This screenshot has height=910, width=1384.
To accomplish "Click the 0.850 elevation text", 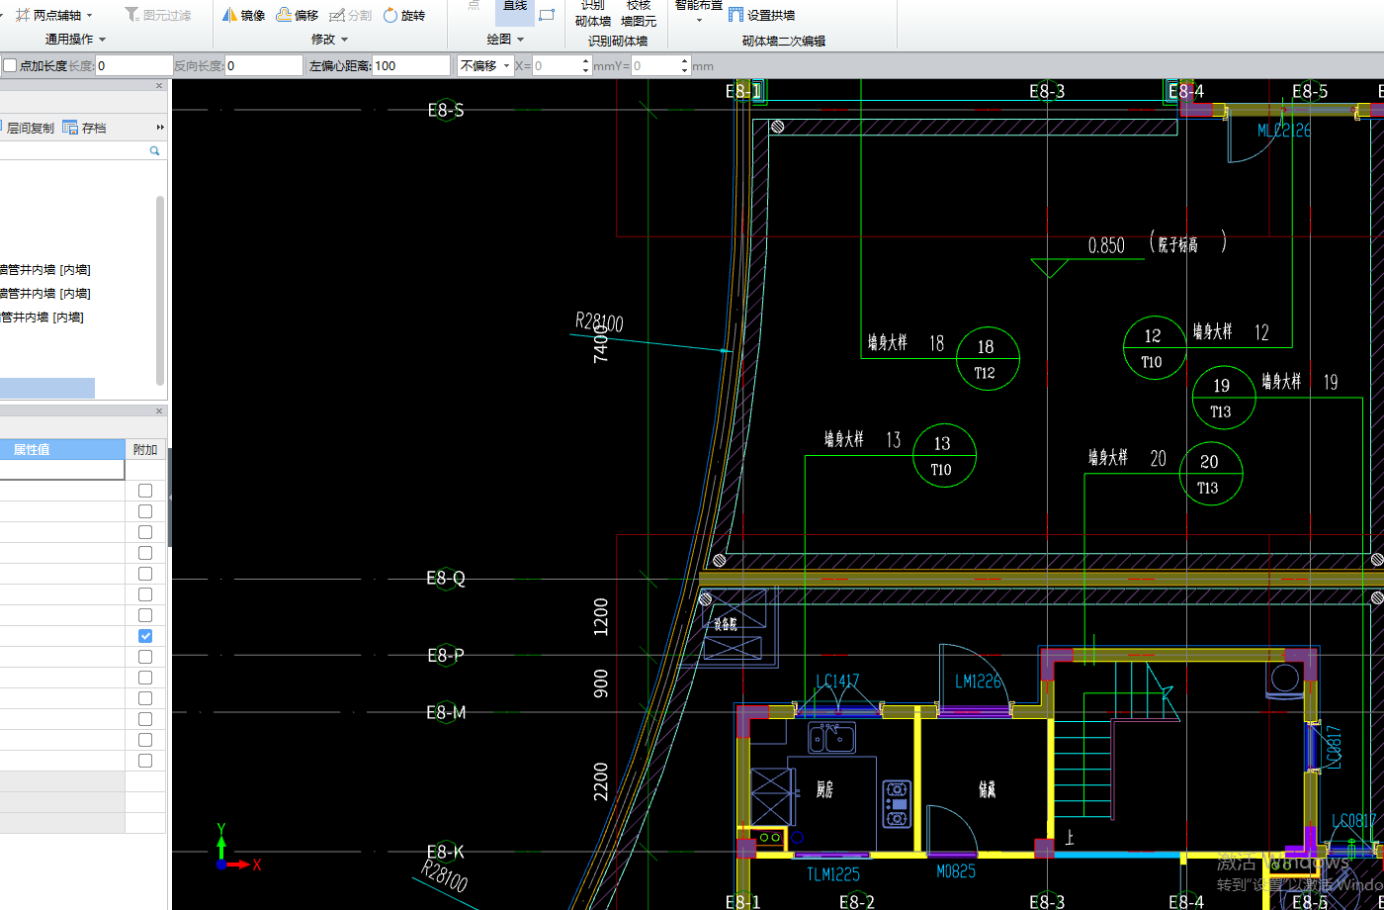I will (x=1106, y=245).
